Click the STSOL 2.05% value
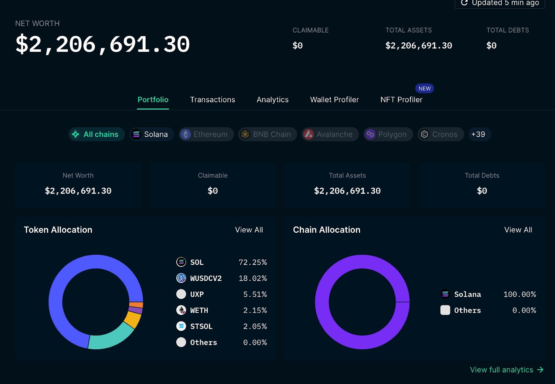Screen dimensions: 555x384 tap(255, 326)
